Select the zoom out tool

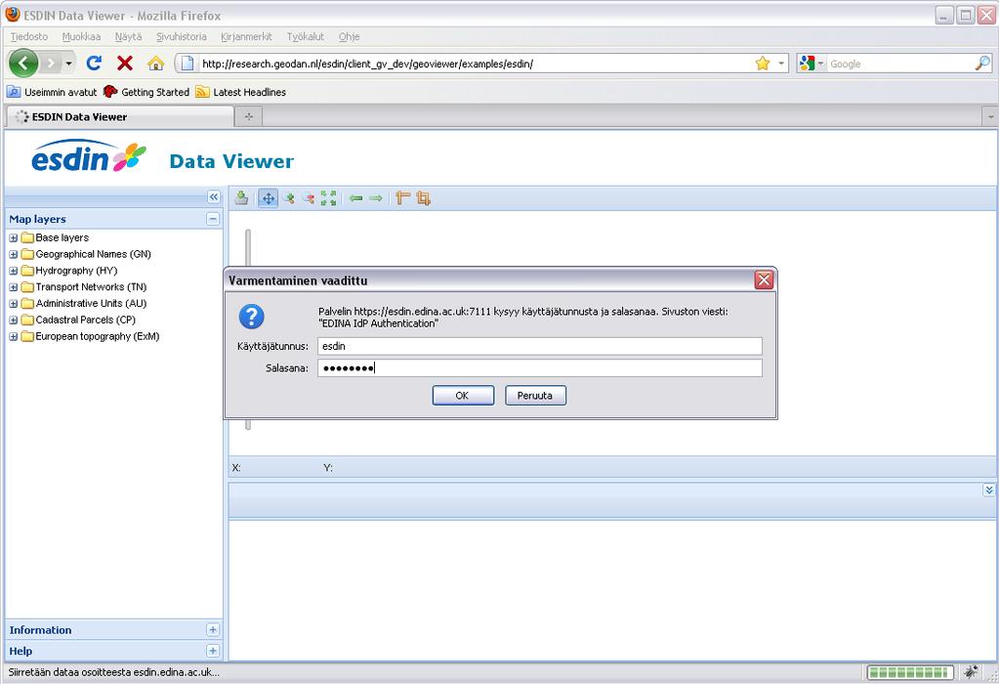click(309, 198)
